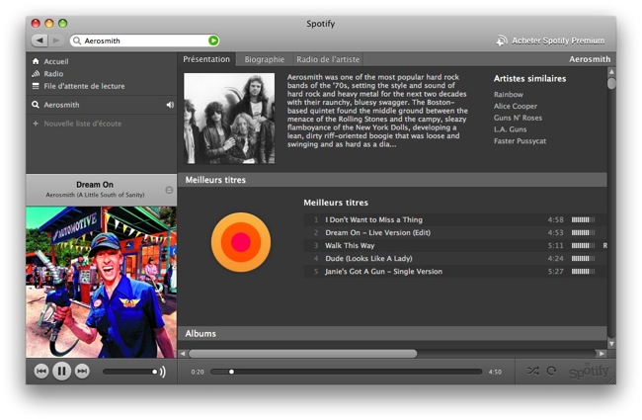Select track Dream On – Live Version (Edit)
Image resolution: width=642 pixels, height=420 pixels.
(x=454, y=232)
